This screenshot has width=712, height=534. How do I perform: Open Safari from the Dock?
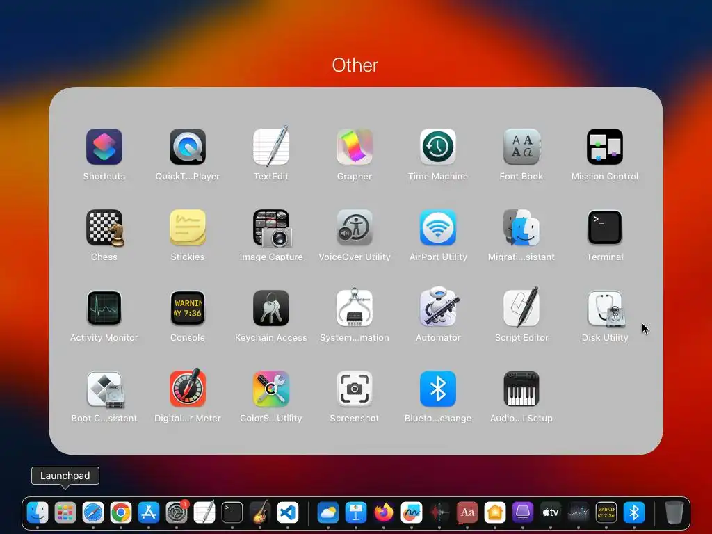pyautogui.click(x=93, y=513)
